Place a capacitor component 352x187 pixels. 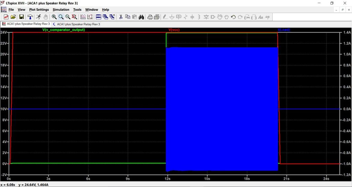pos(192,17)
